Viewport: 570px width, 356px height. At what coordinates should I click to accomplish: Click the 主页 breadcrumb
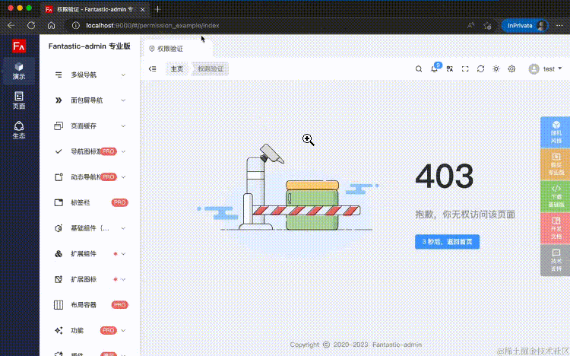point(177,68)
